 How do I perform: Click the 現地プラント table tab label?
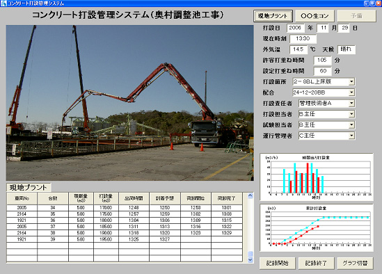pyautogui.click(x=29, y=188)
